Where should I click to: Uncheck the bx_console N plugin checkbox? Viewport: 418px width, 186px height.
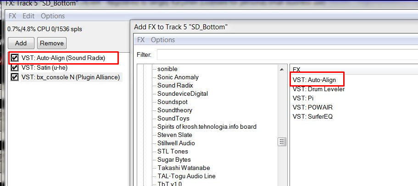point(15,77)
